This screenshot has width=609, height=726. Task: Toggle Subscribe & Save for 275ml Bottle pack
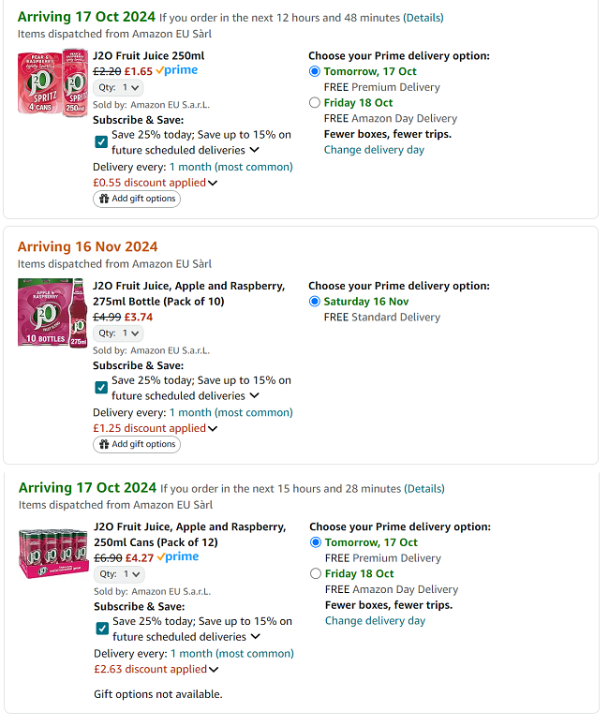(101, 388)
